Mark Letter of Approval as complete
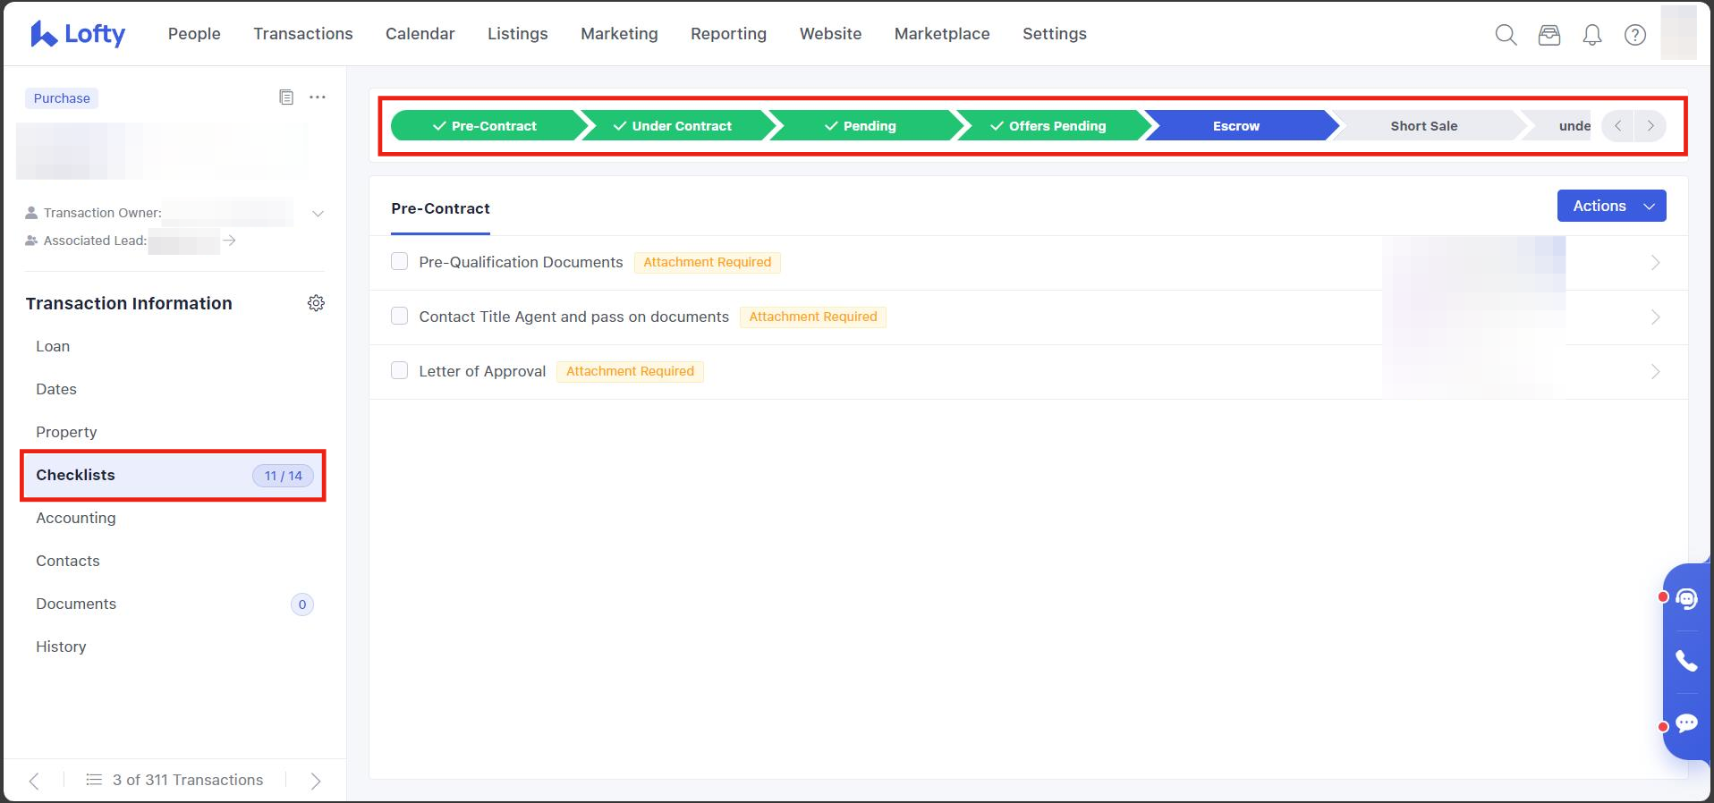Viewport: 1714px width, 803px height. point(400,370)
